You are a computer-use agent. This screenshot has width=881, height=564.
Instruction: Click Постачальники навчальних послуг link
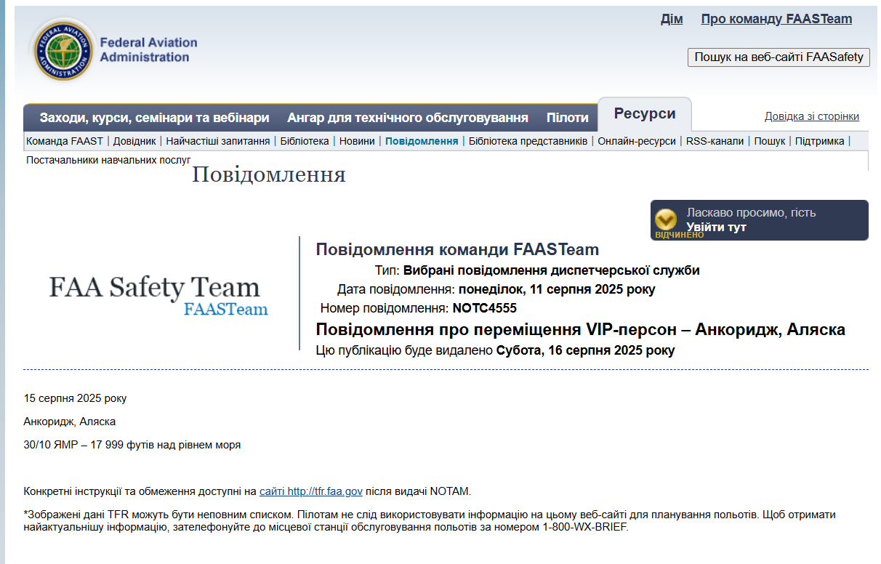(108, 159)
